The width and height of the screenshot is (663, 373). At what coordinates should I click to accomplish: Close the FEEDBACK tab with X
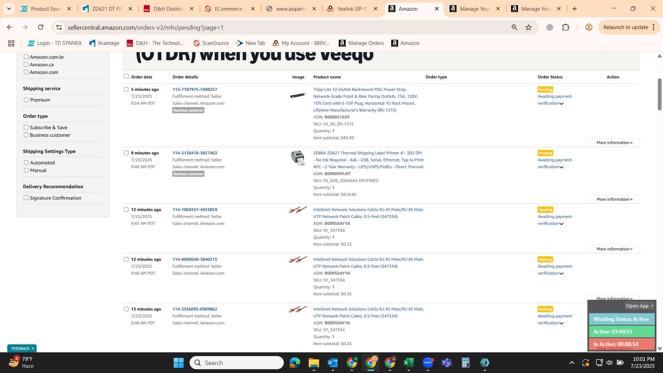pyautogui.click(x=33, y=348)
